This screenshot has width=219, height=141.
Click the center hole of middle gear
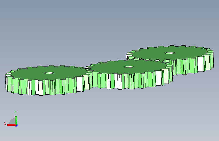[129, 67]
